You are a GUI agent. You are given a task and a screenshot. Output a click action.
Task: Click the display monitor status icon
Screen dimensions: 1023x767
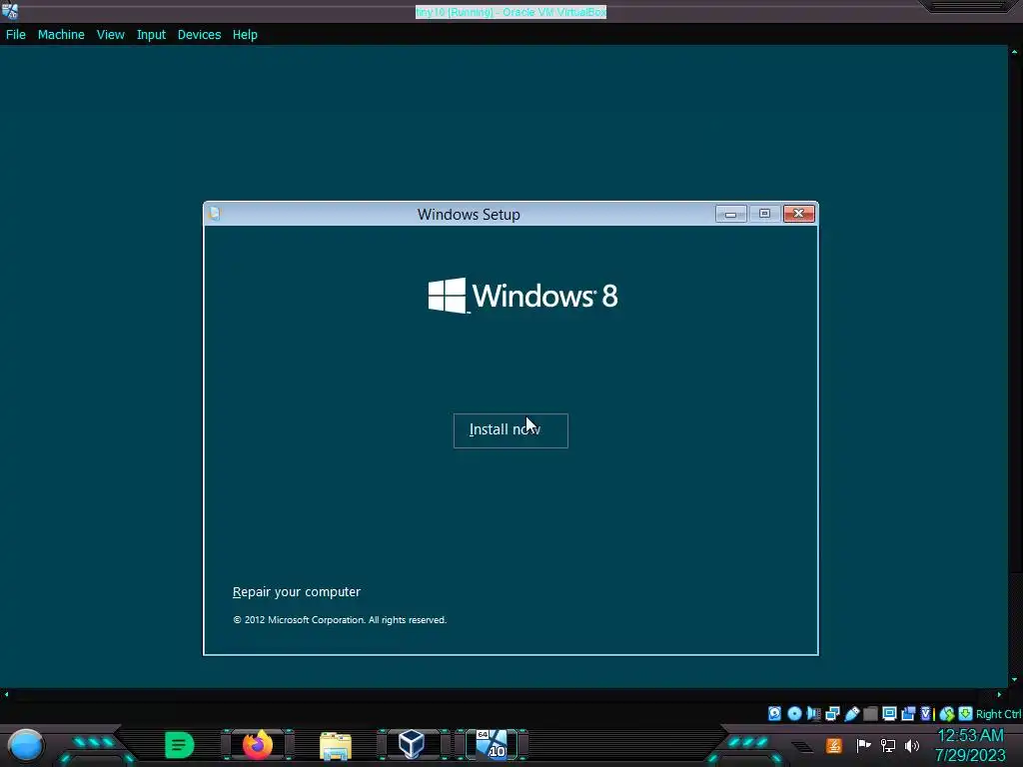coord(889,713)
